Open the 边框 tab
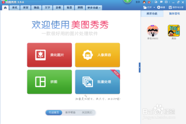This screenshot has height=124, width=186. click(58, 8)
